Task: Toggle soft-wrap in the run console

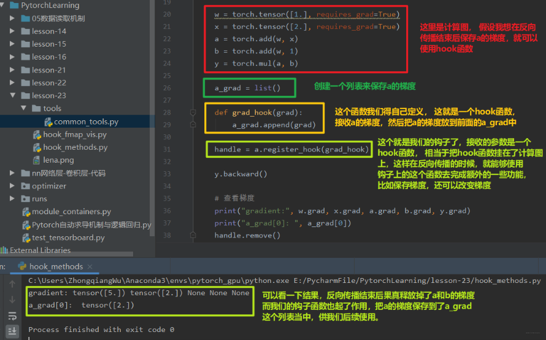Action: coord(12,315)
